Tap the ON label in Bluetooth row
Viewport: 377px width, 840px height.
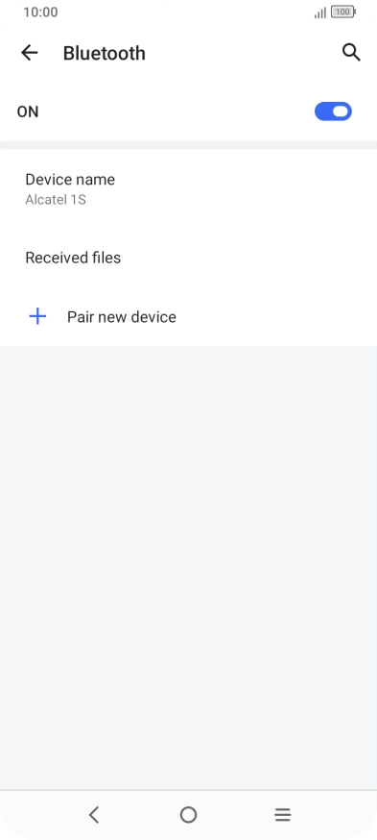click(28, 111)
